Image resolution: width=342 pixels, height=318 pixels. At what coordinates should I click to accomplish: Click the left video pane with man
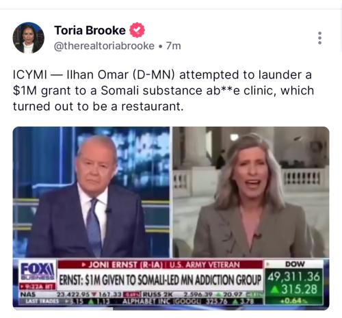(x=91, y=192)
